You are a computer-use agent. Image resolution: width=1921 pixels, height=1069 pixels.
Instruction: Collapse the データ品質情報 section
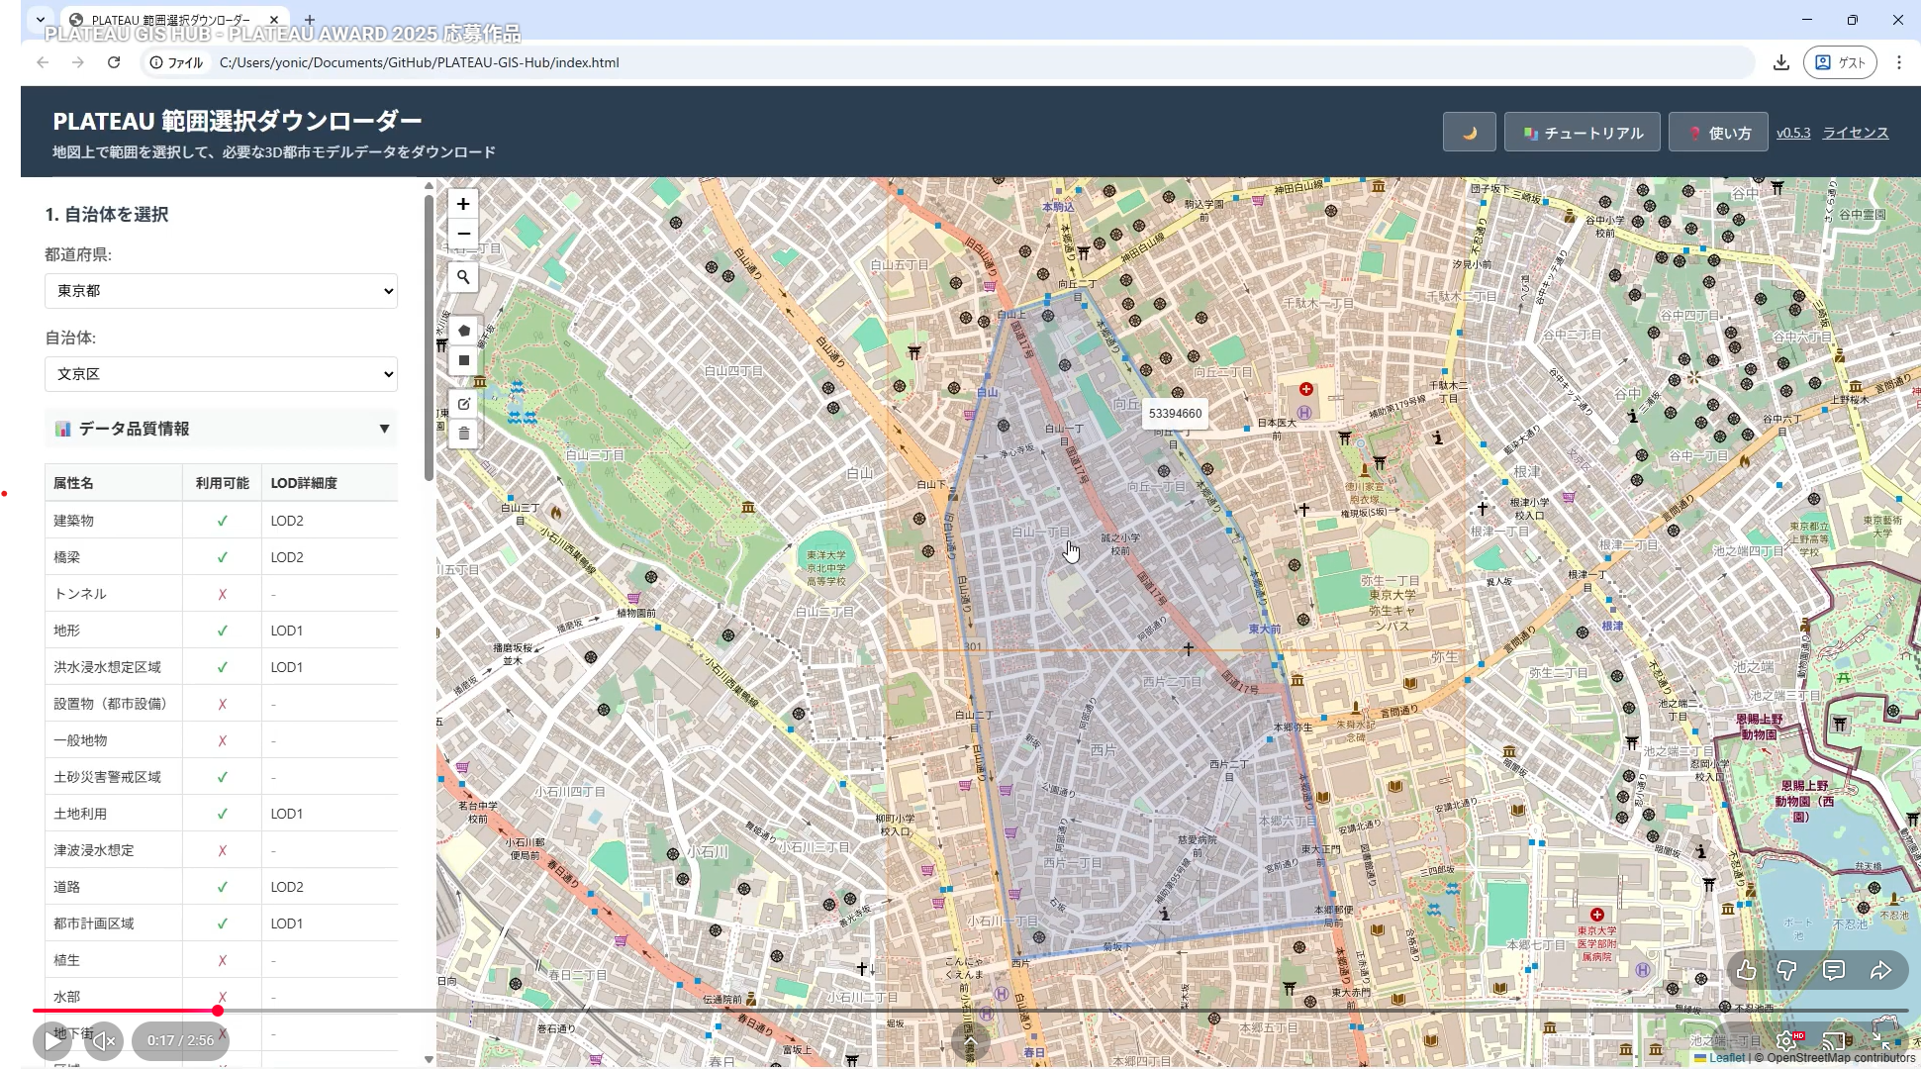(x=383, y=429)
